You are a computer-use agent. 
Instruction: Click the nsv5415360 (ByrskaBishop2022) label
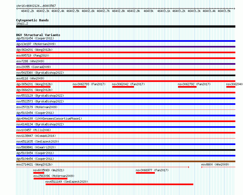pyautogui.click(x=40, y=73)
